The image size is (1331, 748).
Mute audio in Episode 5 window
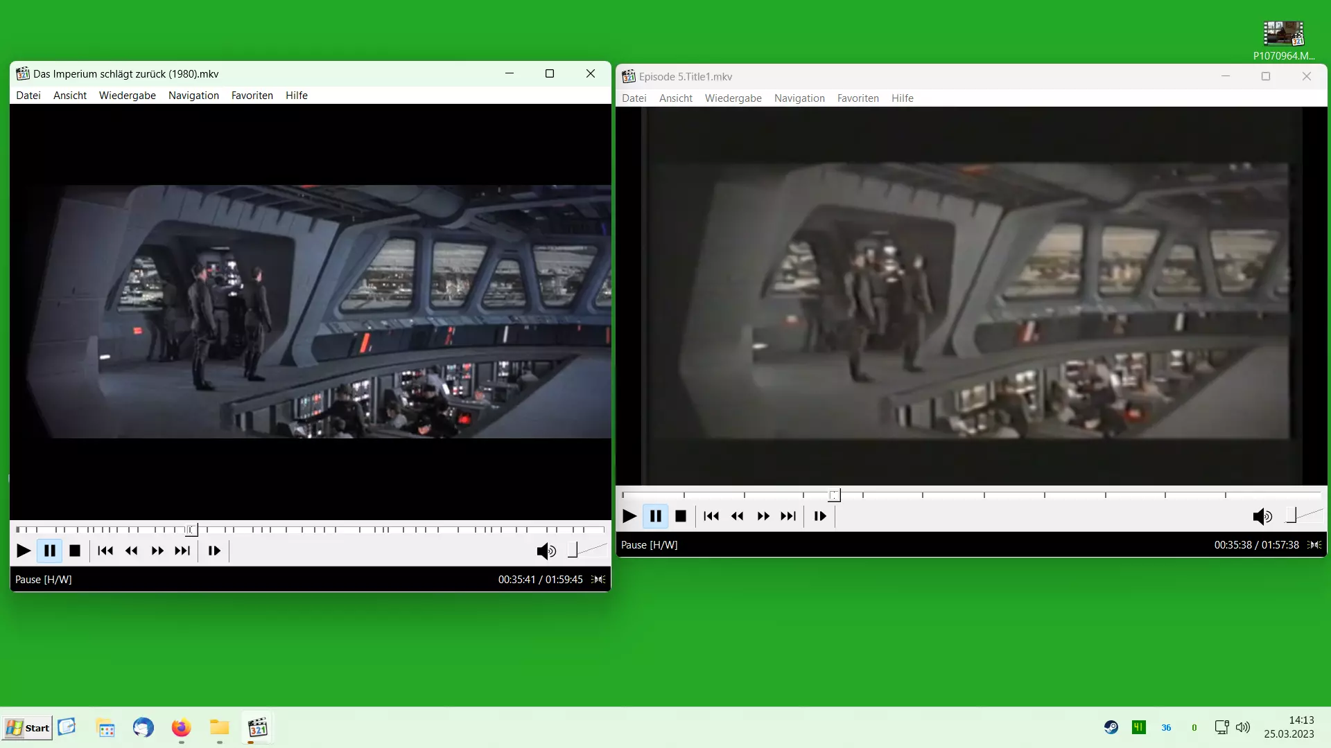[x=1262, y=516]
